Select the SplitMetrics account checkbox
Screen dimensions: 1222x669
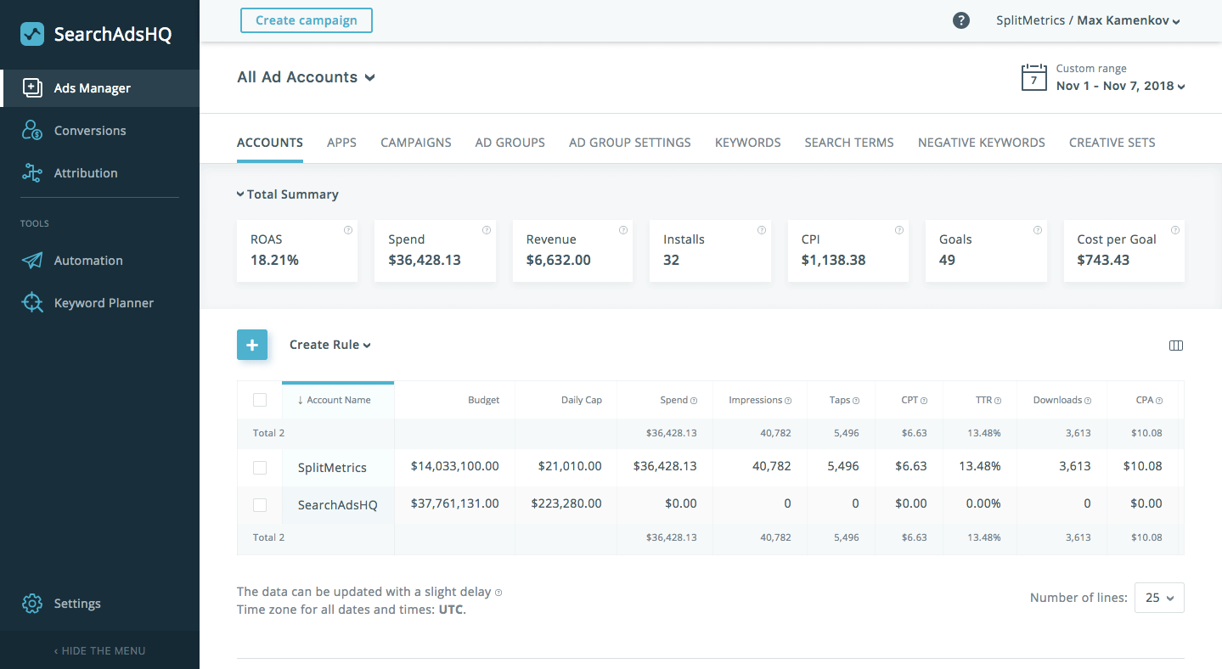[260, 468]
